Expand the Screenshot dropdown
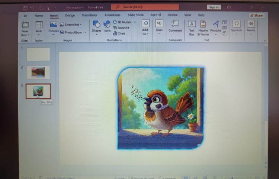 80,25
